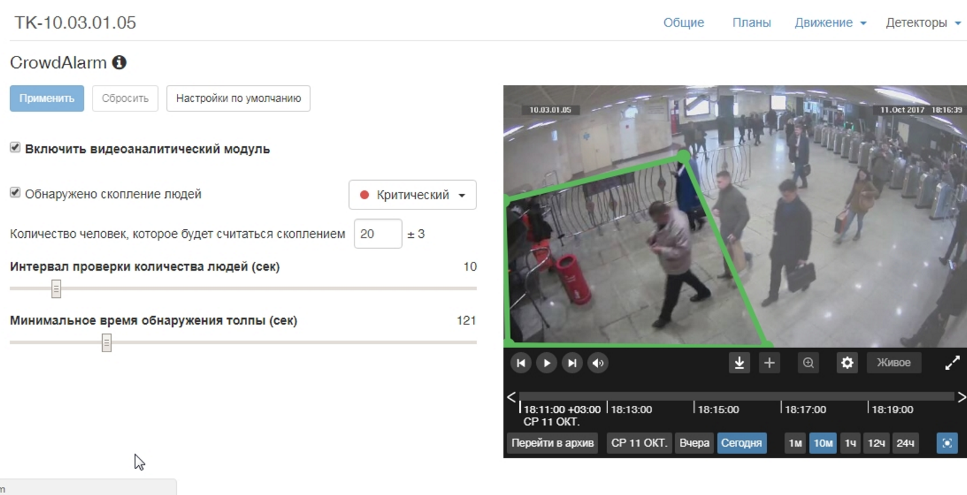Click the Сбросить button
Screen dimensions: 967x495
coord(125,99)
